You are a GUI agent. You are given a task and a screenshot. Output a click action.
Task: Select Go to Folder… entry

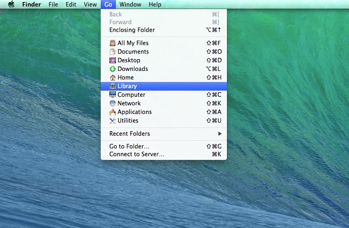click(x=164, y=146)
